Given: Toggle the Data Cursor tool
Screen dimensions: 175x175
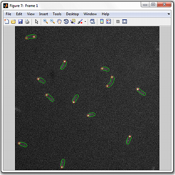Looking at the screenshot, I should pyautogui.click(x=73, y=22).
